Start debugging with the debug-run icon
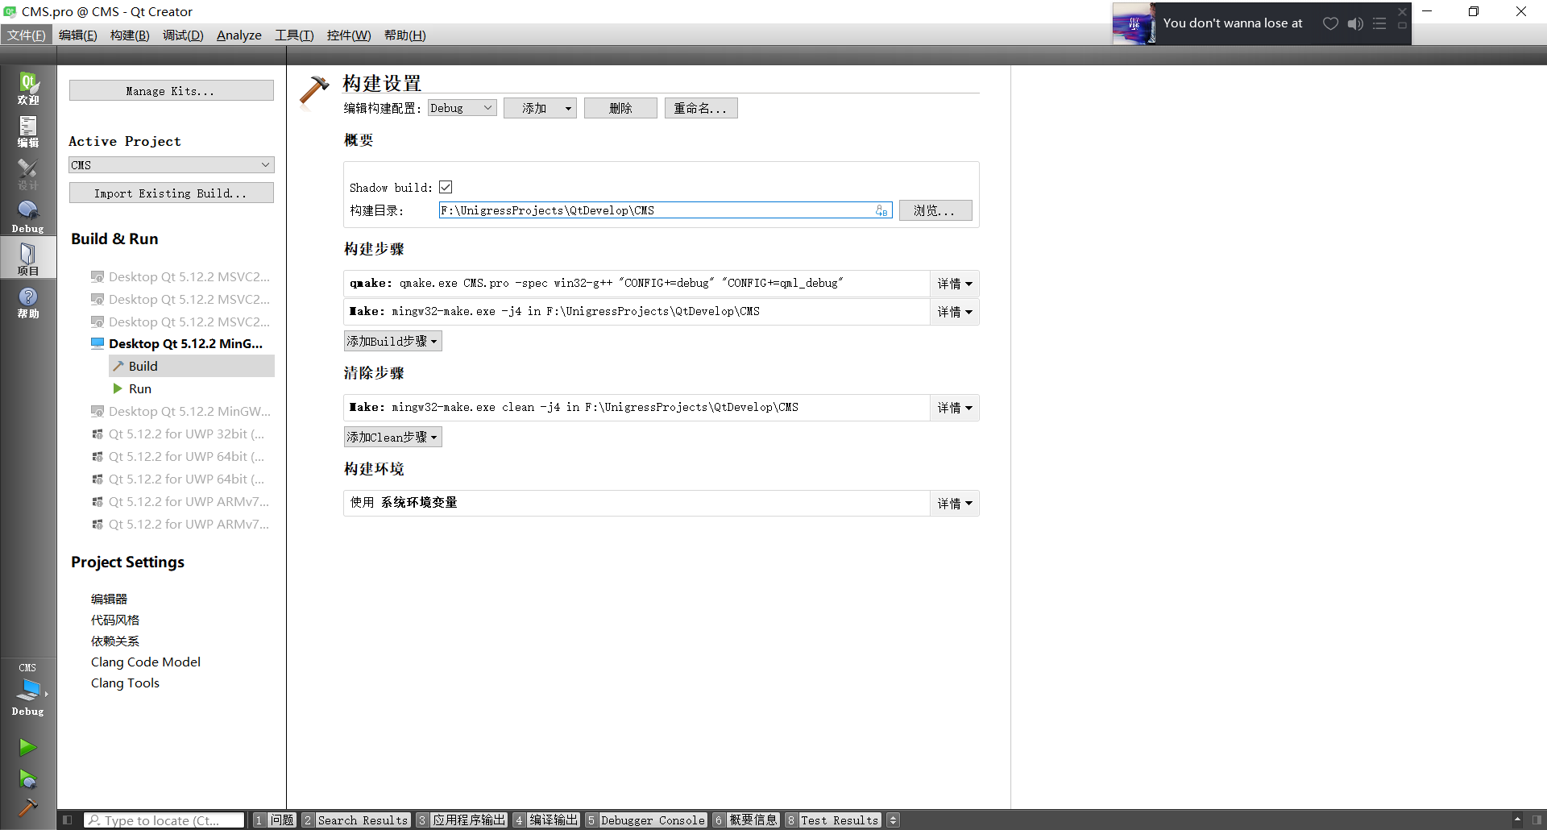The width and height of the screenshot is (1547, 830). click(x=28, y=779)
